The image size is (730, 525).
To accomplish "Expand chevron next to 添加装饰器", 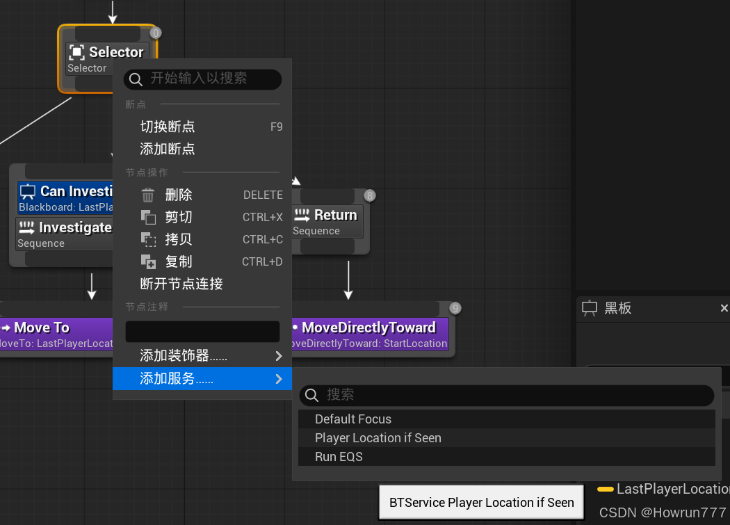I will click(x=279, y=356).
